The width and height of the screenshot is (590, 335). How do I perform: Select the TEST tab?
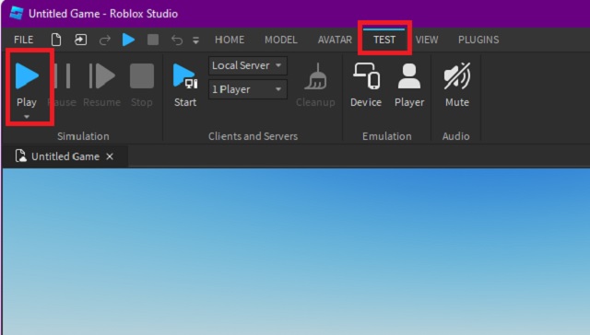[x=384, y=40]
